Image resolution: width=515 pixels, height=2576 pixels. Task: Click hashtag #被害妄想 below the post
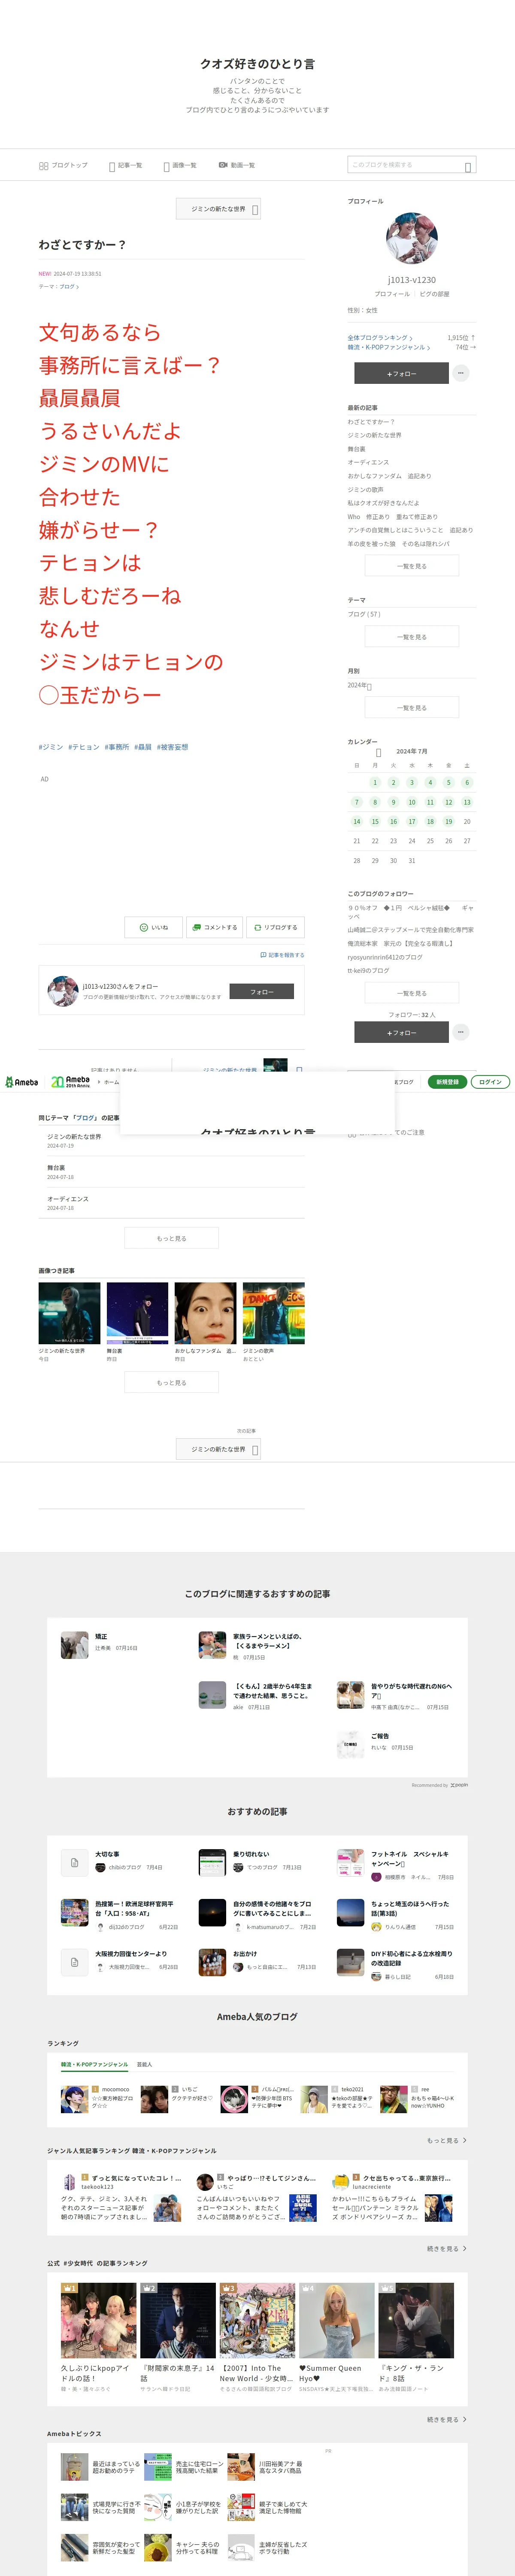coord(172,747)
